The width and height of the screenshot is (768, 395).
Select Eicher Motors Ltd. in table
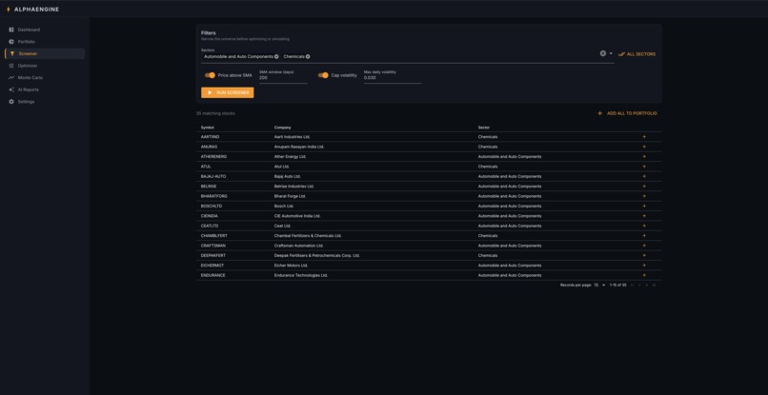(291, 266)
